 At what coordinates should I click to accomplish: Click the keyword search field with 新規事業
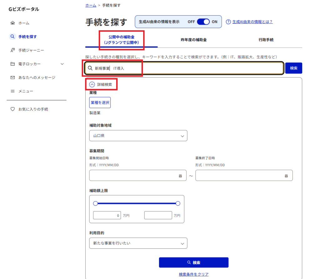[x=187, y=68]
